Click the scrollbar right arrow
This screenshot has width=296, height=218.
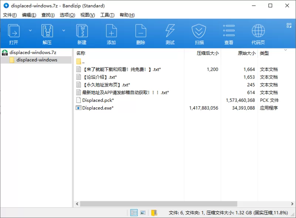click(x=292, y=204)
